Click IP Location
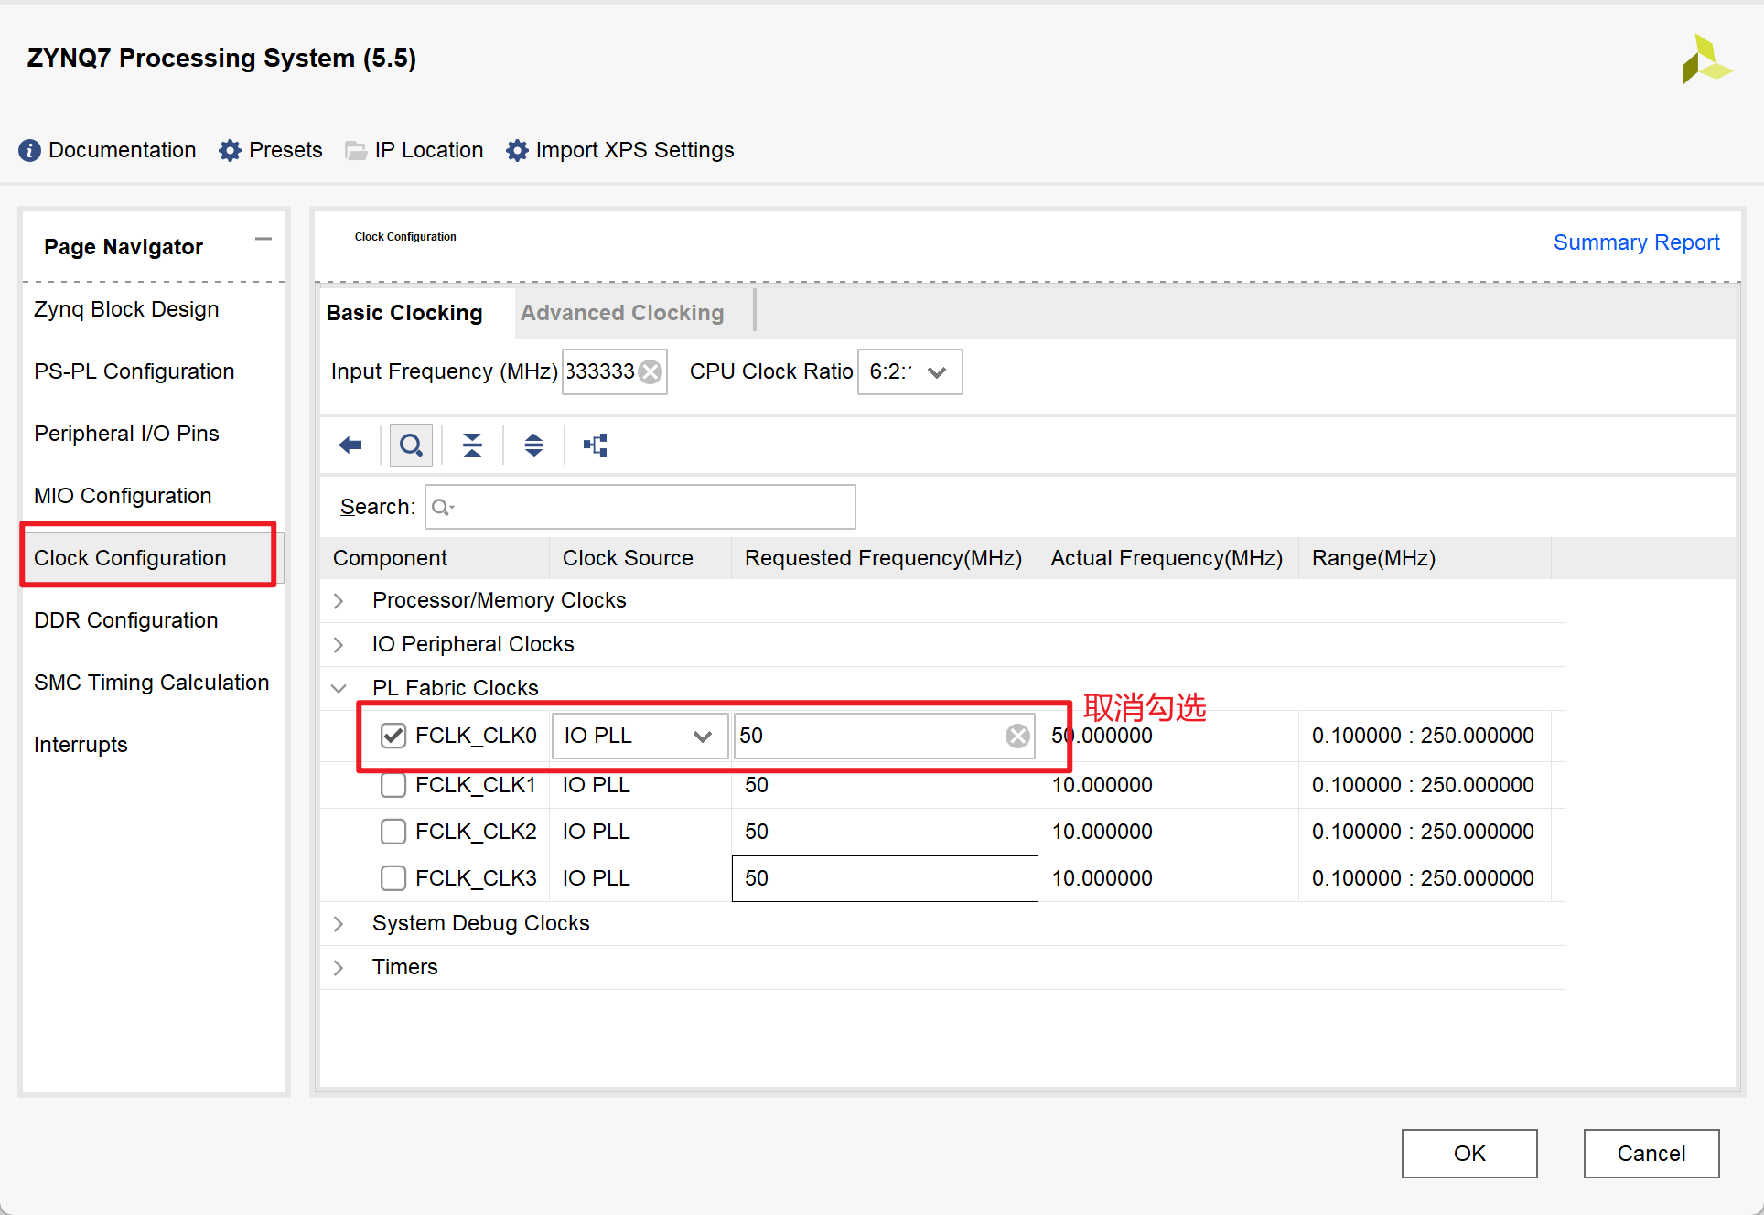Image resolution: width=1764 pixels, height=1215 pixels. tap(429, 150)
